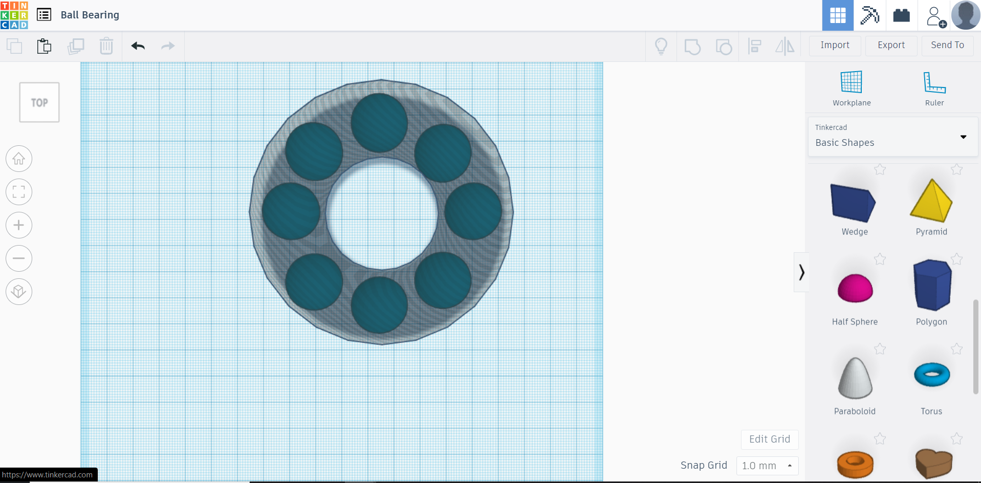The height and width of the screenshot is (483, 981).
Task: Activate the Mirror flip tool
Action: tap(785, 47)
